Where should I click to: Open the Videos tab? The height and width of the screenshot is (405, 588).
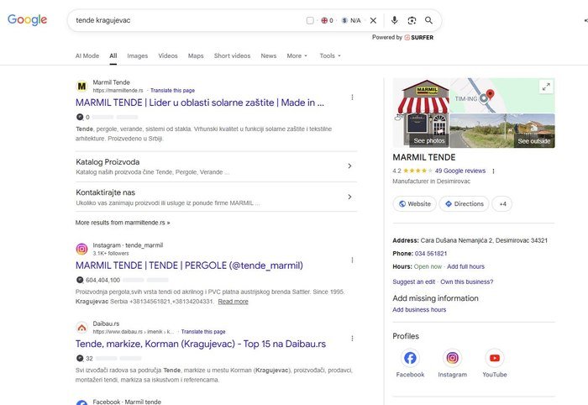coord(168,55)
